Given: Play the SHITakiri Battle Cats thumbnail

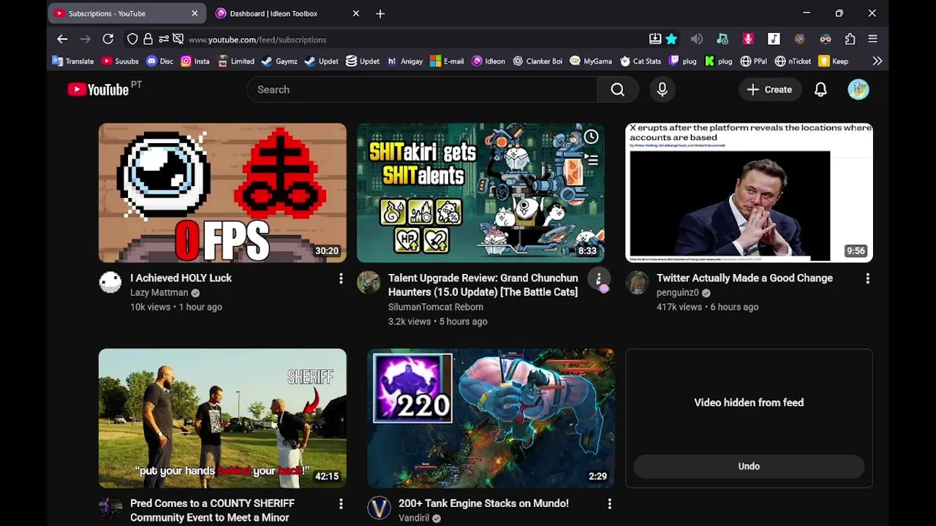Looking at the screenshot, I should tap(480, 192).
